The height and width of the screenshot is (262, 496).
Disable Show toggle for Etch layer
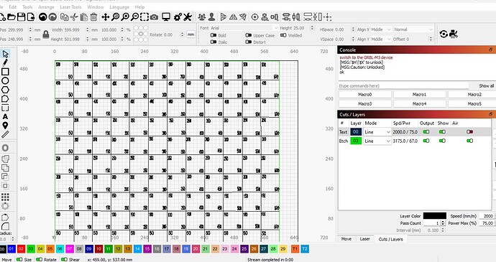[x=442, y=141]
